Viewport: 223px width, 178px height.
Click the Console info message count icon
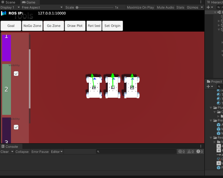182,152
